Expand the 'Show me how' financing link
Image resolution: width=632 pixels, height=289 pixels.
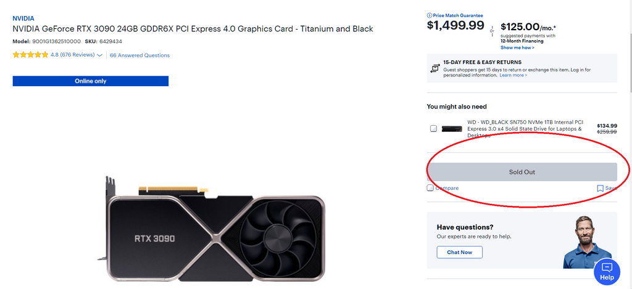coord(517,47)
